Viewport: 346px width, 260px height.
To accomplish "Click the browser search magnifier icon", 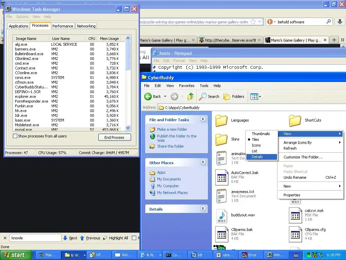I will pyautogui.click(x=328, y=22).
